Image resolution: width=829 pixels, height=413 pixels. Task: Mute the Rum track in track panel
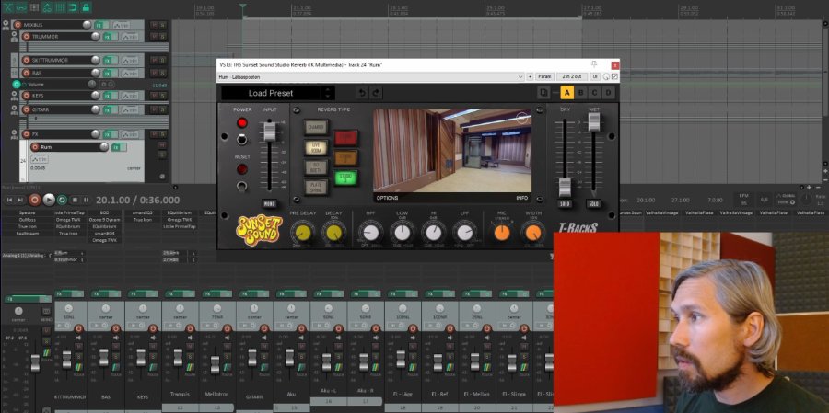162,143
